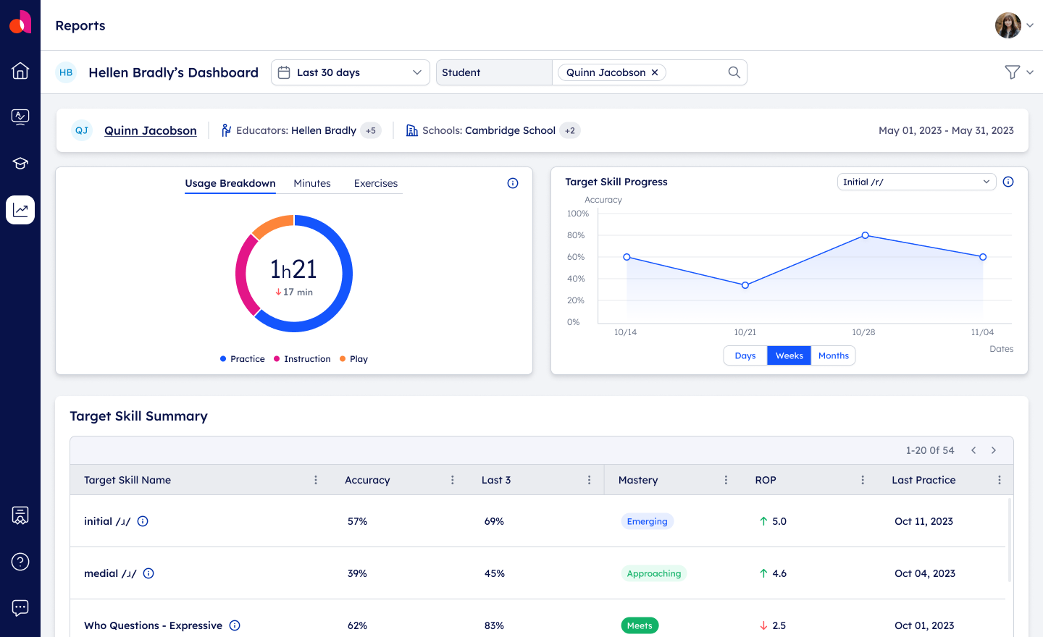Select the Days view toggle
1043x637 pixels.
[x=745, y=355]
